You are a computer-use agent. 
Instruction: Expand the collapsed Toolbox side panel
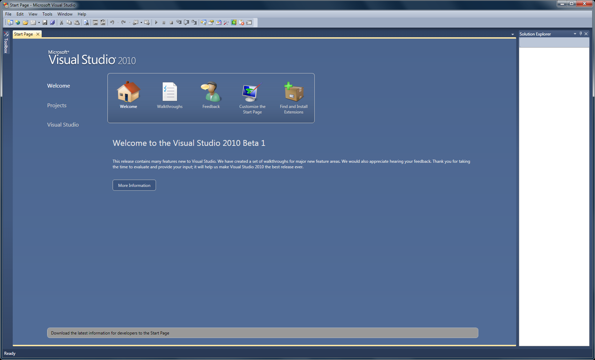point(6,42)
